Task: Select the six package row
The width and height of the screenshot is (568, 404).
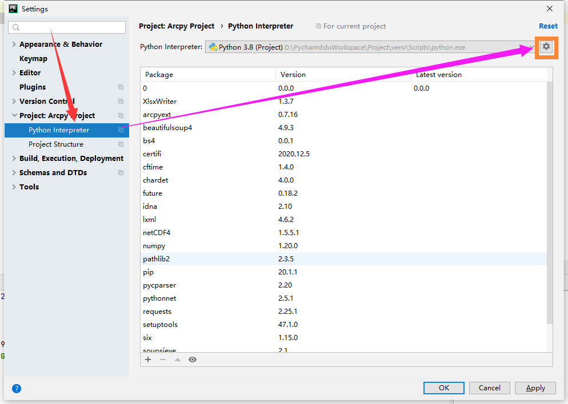Action: click(x=343, y=337)
